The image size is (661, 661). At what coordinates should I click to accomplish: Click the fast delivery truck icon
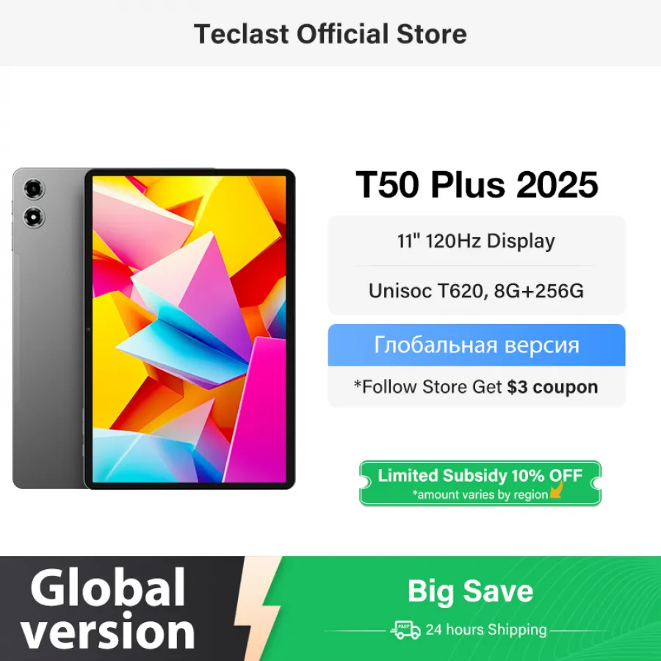pos(405,630)
